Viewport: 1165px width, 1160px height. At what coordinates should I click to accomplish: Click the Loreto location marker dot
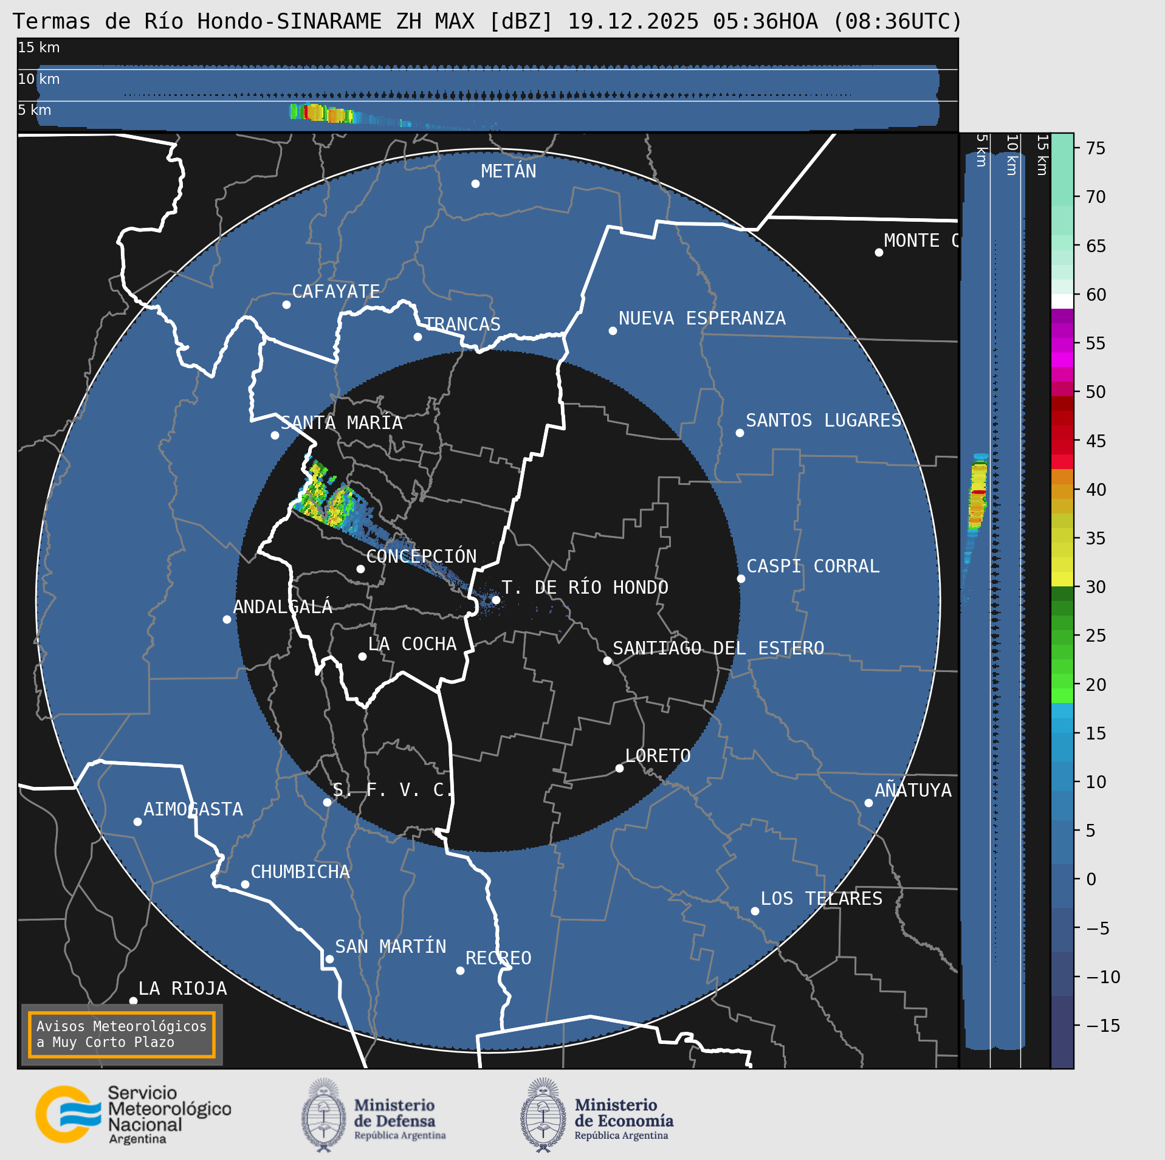(619, 768)
